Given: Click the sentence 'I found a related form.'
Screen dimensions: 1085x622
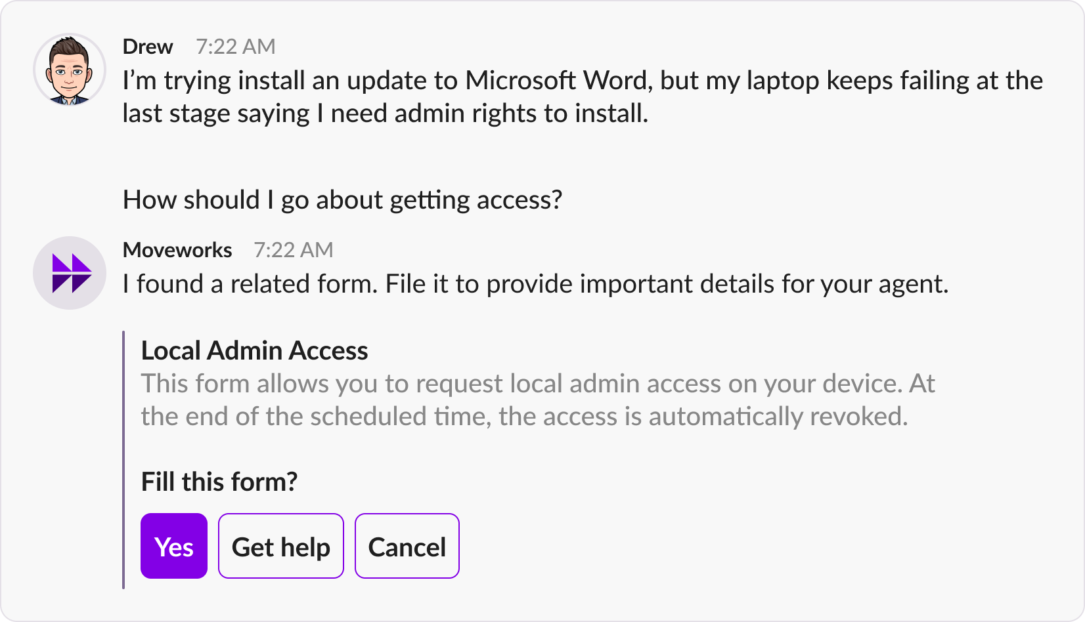Looking at the screenshot, I should pyautogui.click(x=250, y=284).
